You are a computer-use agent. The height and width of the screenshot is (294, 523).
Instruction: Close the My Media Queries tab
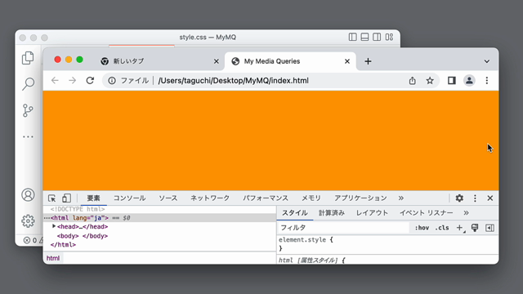pos(347,61)
